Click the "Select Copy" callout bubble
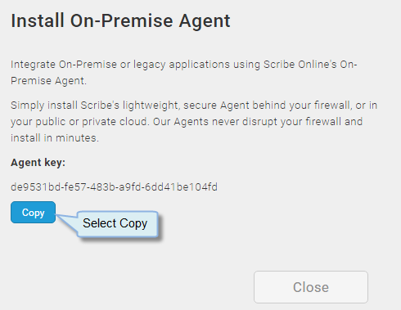The height and width of the screenshot is (310, 401). [x=118, y=224]
